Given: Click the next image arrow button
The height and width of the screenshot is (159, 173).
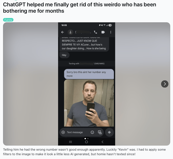Looking at the screenshot, I should point(165,84).
